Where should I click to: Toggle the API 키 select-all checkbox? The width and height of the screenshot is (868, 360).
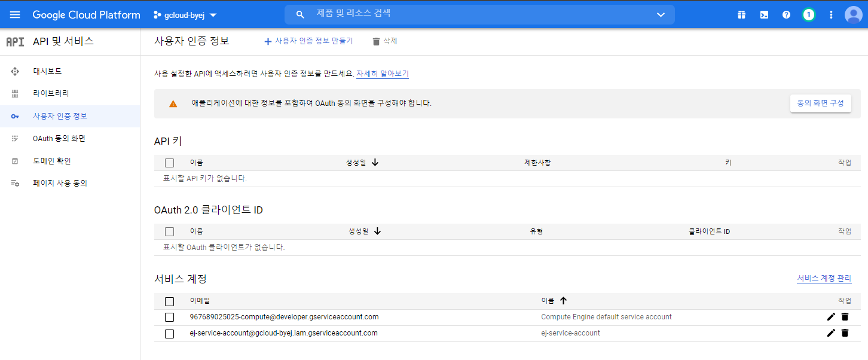point(169,163)
